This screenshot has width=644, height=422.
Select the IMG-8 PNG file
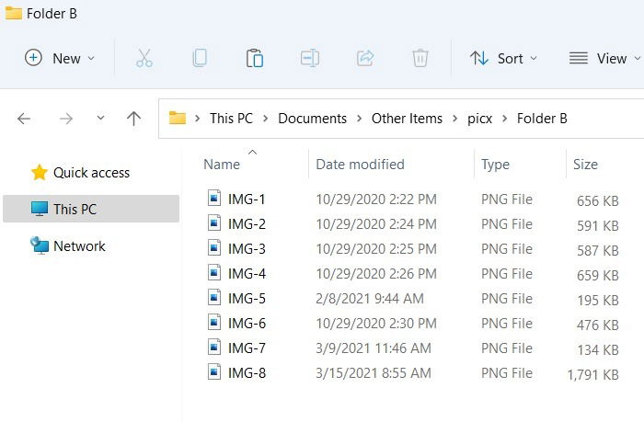[412, 373]
